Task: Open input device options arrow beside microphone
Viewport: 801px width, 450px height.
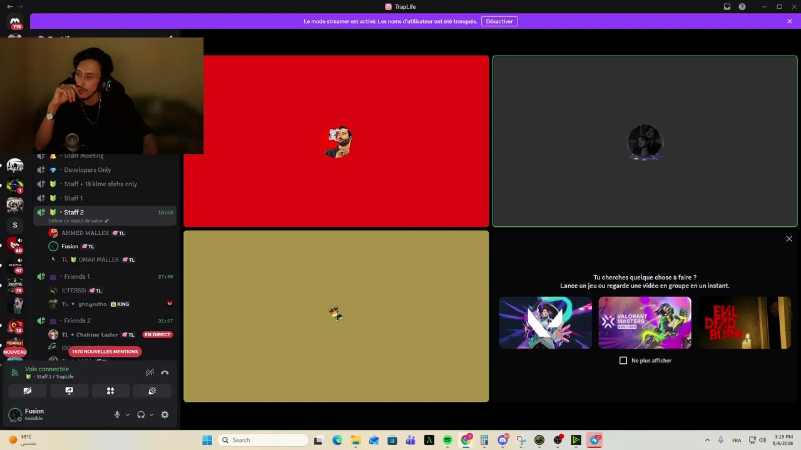Action: click(128, 414)
